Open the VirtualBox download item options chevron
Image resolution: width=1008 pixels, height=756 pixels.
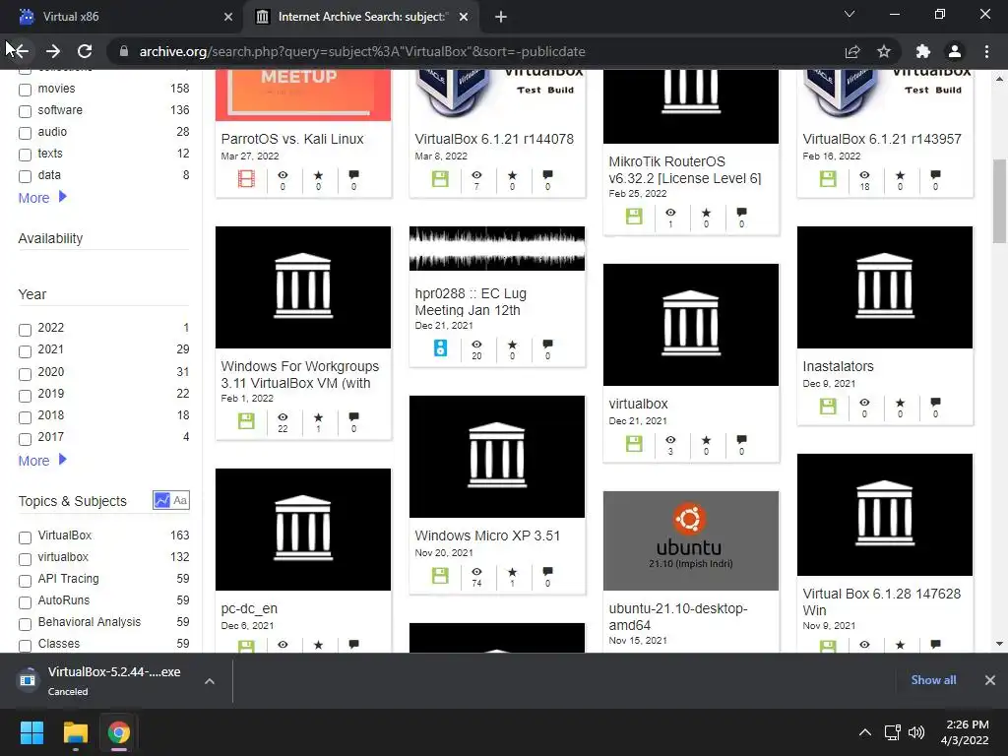tap(210, 681)
